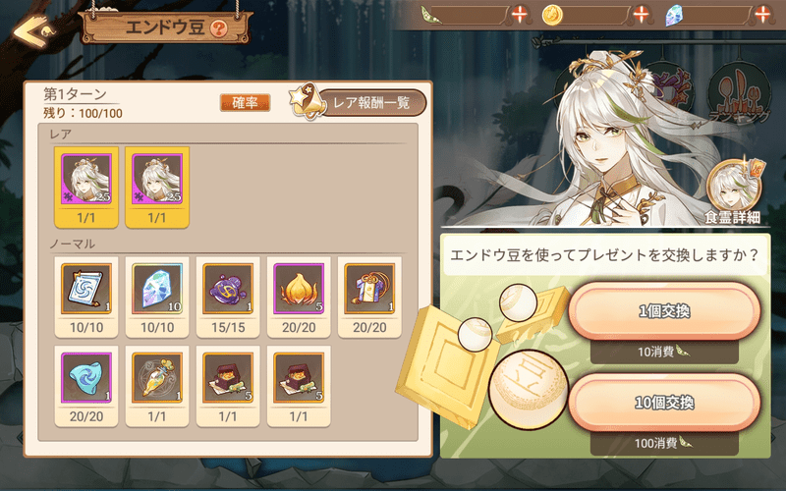Open help via orange question mark
Viewport: 786px width, 491px height.
tap(218, 28)
